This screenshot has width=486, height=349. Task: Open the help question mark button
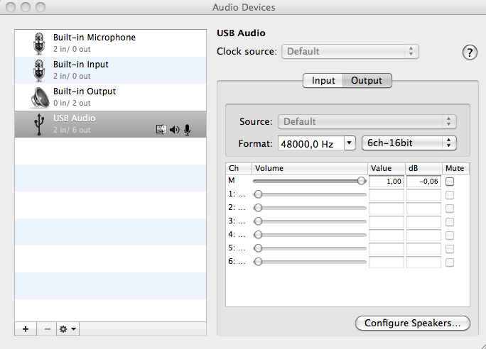(x=470, y=52)
